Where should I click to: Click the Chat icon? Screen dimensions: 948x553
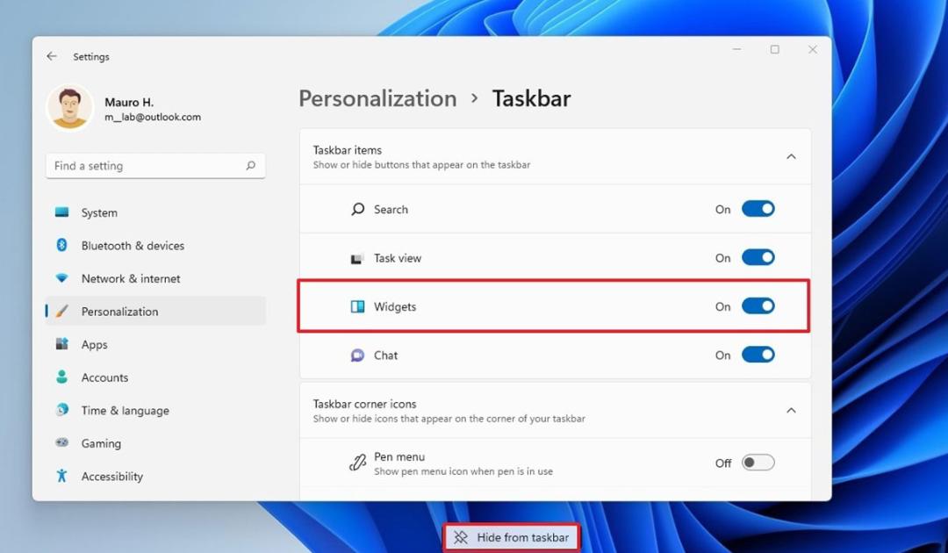pos(357,355)
